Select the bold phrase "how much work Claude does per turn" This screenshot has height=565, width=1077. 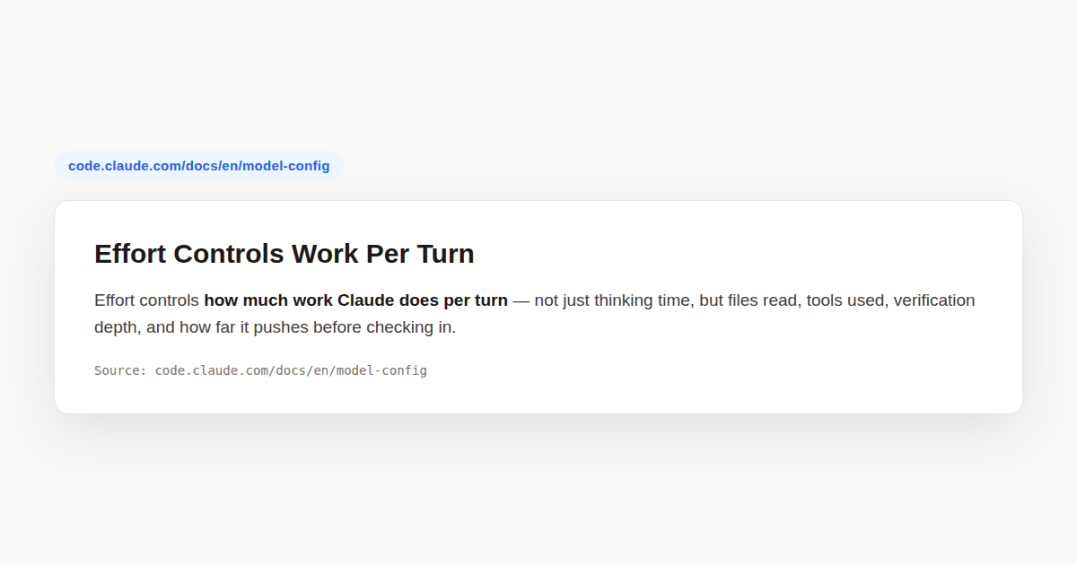355,300
